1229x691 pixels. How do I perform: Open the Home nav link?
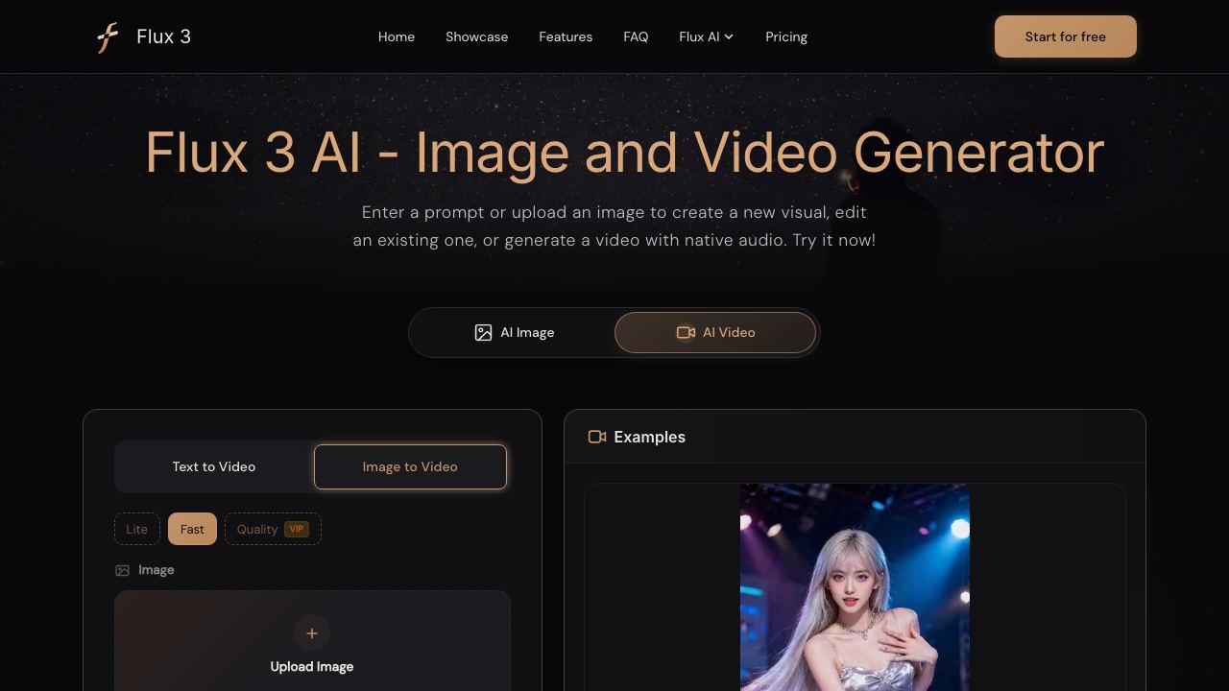pos(397,36)
